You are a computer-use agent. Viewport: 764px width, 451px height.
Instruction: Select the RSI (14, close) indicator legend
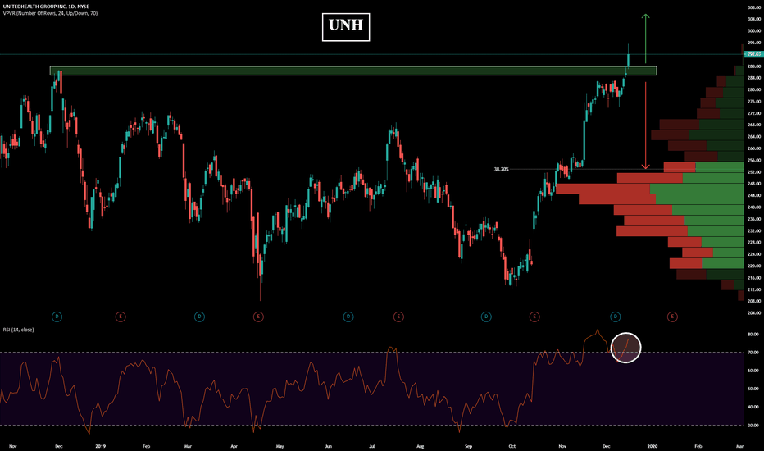[x=19, y=330]
